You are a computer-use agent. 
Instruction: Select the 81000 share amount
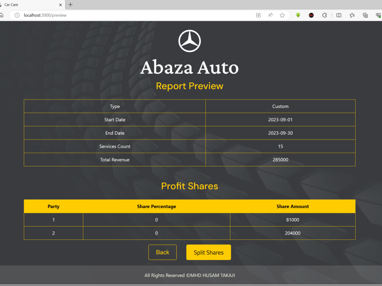[293, 220]
